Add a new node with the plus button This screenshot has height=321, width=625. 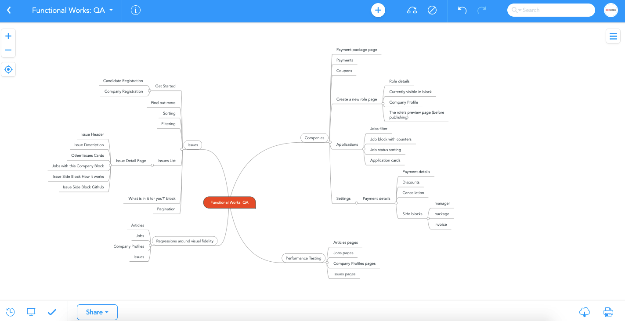coord(378,10)
